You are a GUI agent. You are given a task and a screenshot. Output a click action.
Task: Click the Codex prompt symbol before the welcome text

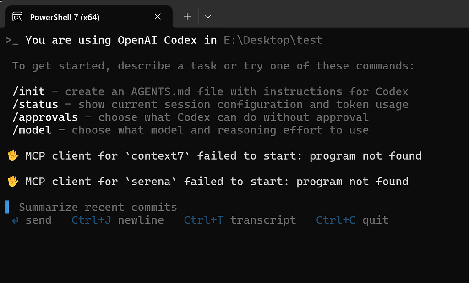[12, 40]
